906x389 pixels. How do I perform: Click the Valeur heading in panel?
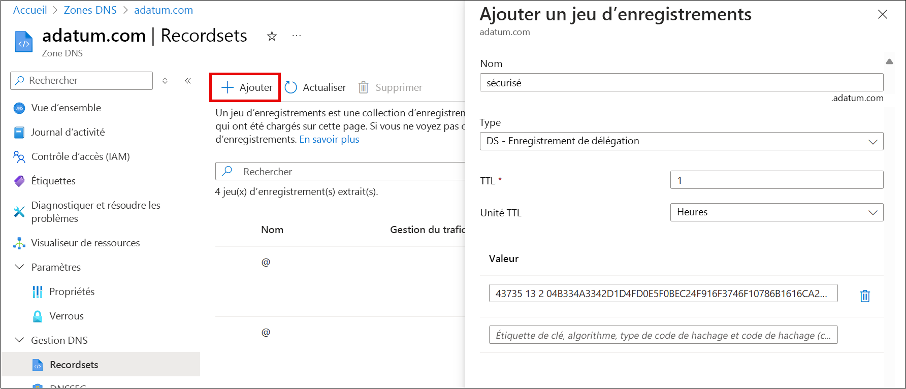tap(504, 258)
